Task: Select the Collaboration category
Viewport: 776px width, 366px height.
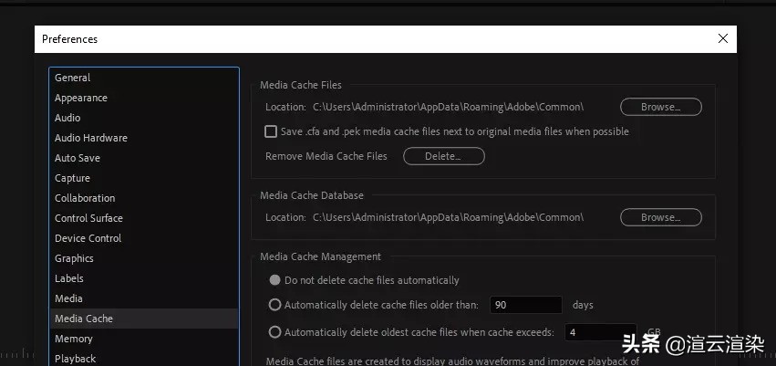Action: [x=85, y=198]
